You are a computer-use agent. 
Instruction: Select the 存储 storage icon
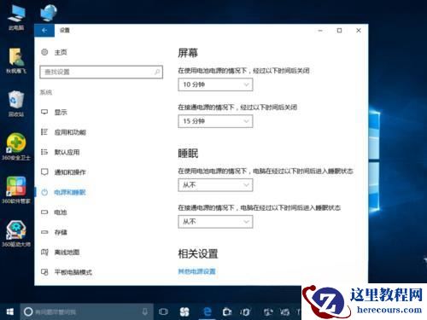pos(44,232)
